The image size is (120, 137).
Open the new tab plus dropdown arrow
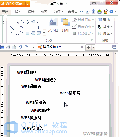tap(93, 47)
